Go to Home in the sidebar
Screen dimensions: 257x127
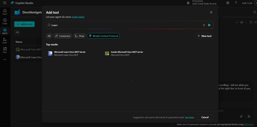point(5,12)
